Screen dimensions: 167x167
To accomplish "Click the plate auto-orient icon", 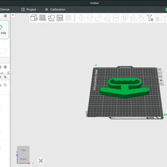I will pos(160,73).
